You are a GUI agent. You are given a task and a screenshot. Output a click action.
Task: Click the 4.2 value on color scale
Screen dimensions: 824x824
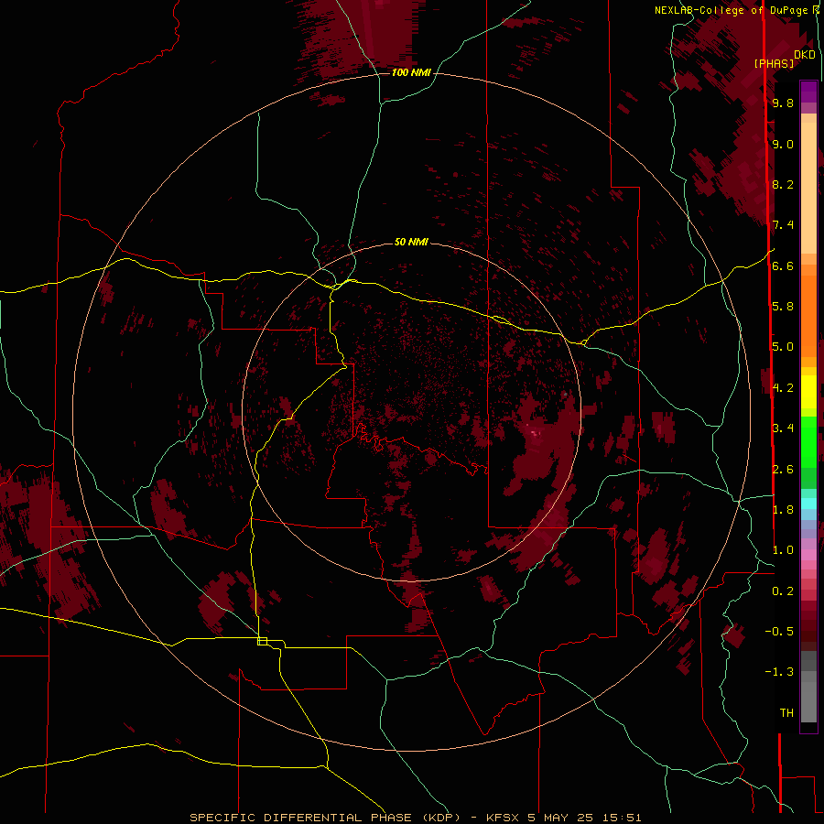[x=783, y=387]
